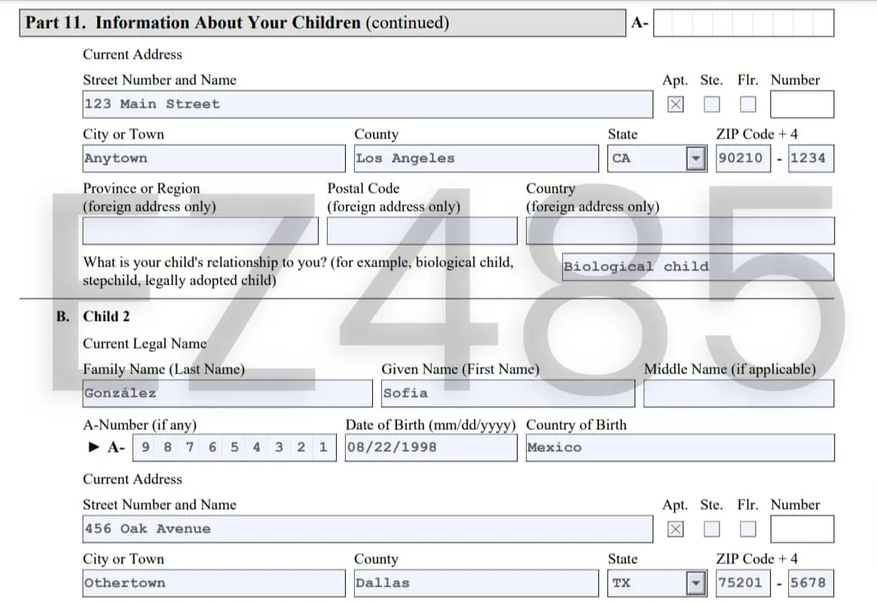Select the Given Name field showing Sofia
Viewport: 877px width, 604px height.
(x=506, y=393)
